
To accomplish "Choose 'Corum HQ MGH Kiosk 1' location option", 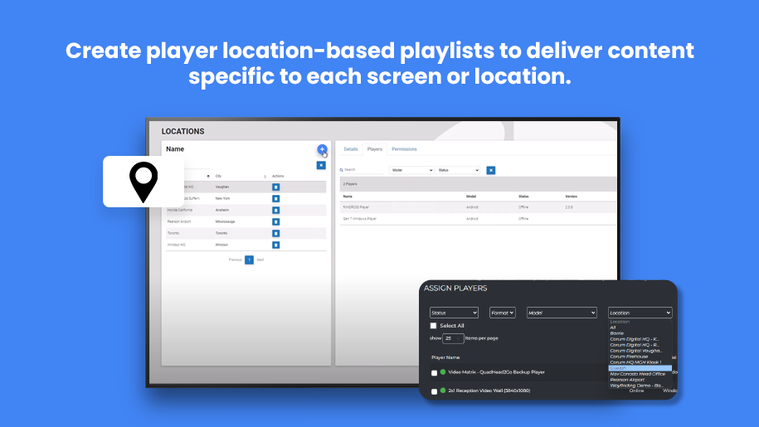I will pos(640,362).
